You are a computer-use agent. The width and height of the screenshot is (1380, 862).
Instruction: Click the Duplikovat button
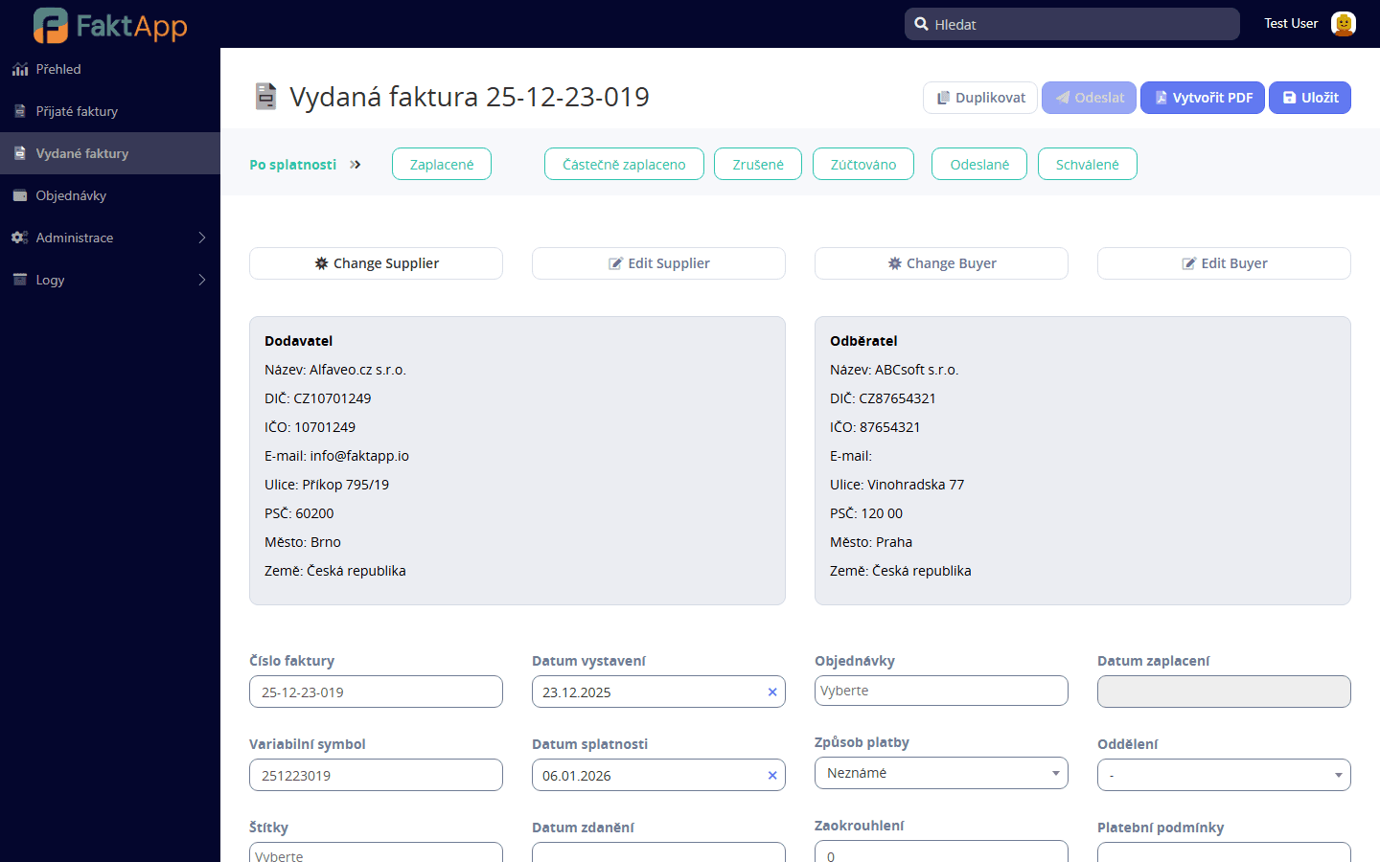click(x=980, y=98)
